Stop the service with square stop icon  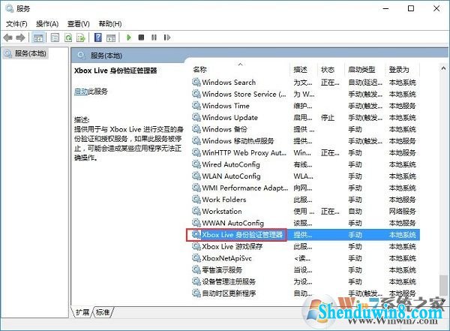(x=141, y=38)
